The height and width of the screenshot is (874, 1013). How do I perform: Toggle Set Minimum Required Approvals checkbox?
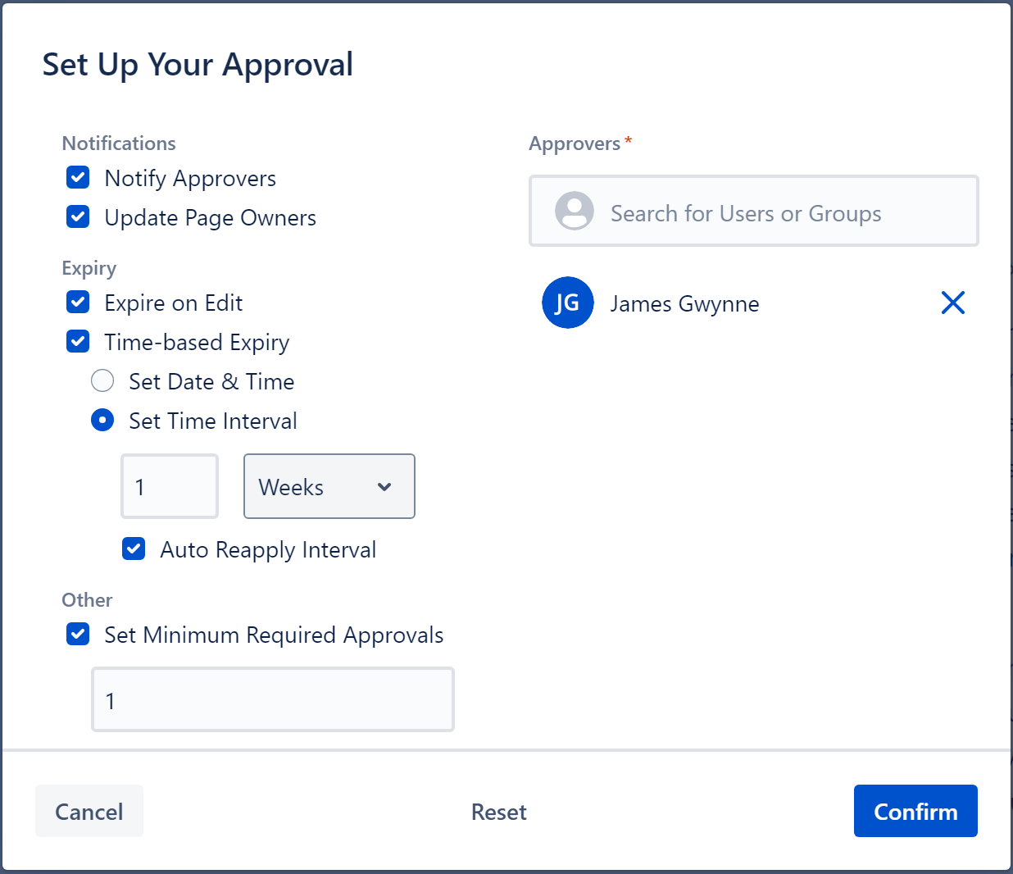coord(78,635)
